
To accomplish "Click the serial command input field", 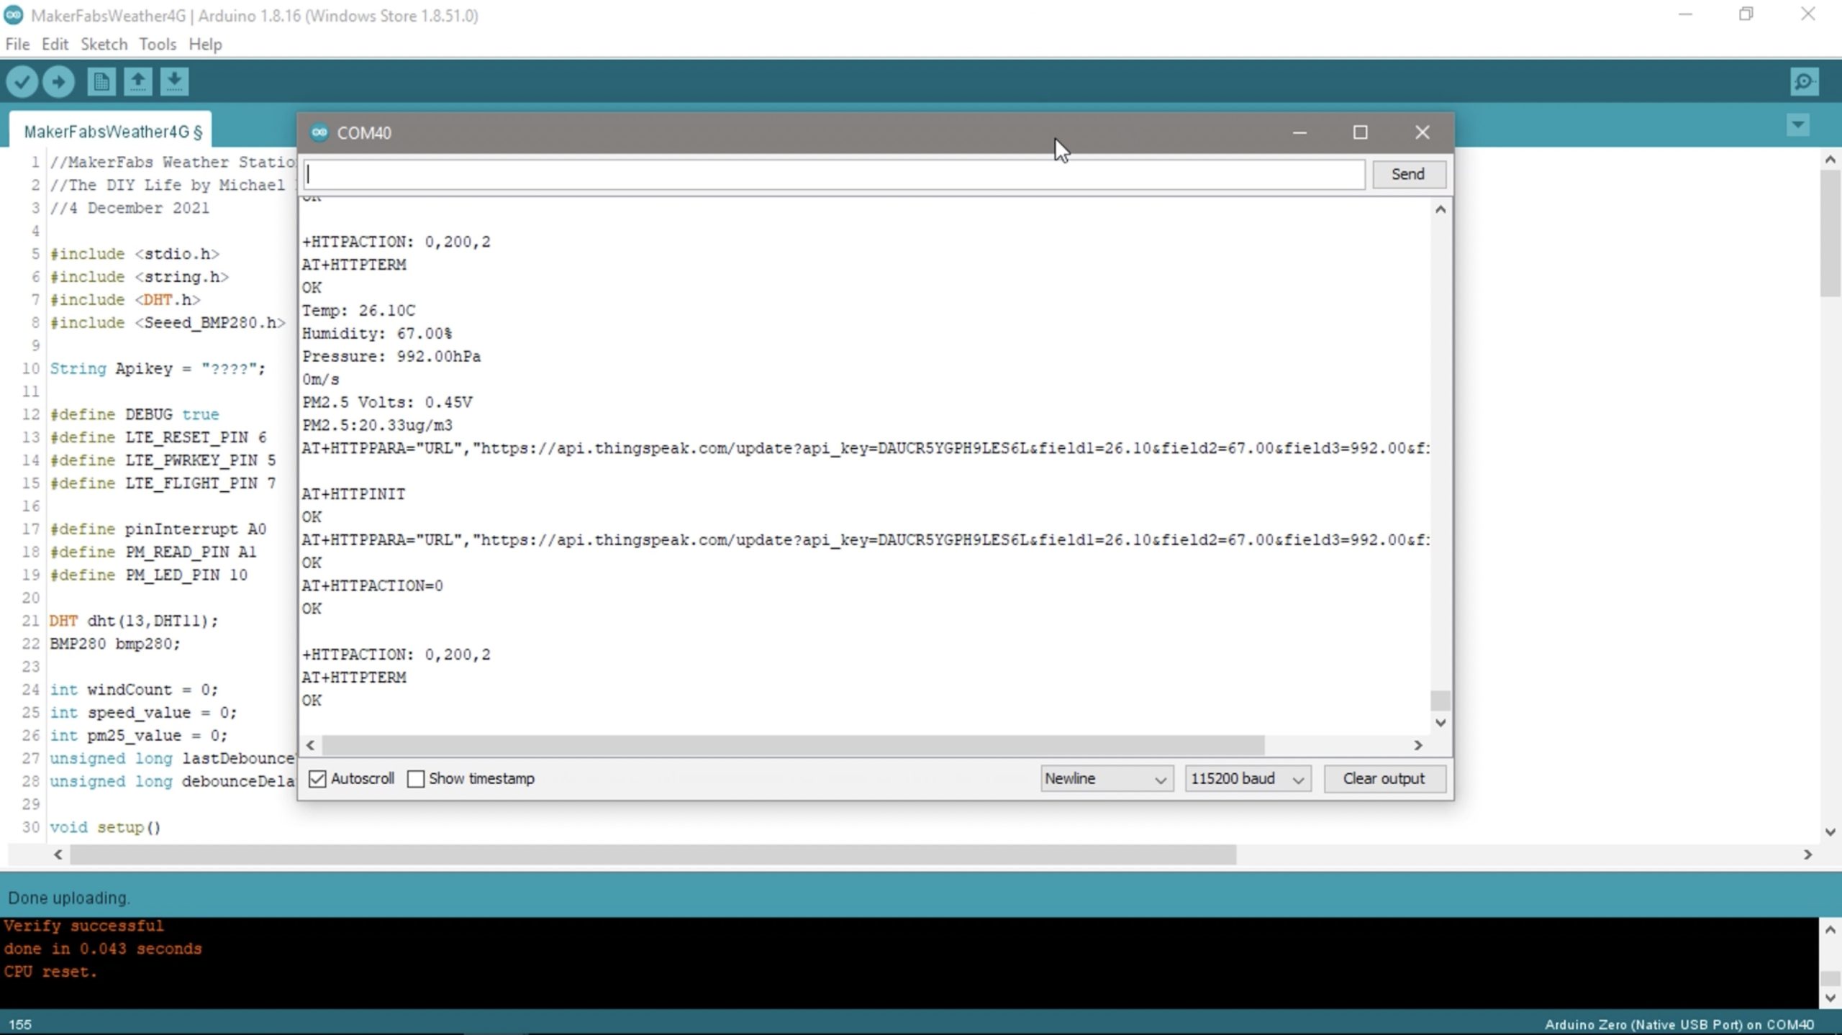I will point(833,174).
